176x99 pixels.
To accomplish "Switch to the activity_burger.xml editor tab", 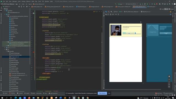I will pyautogui.click(x=107, y=7).
